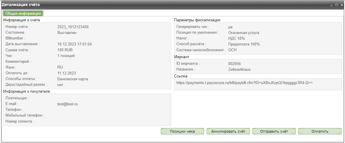The width and height of the screenshot is (345, 143).
Task: Maximize the Детализация счёта window
Action: [337, 5]
